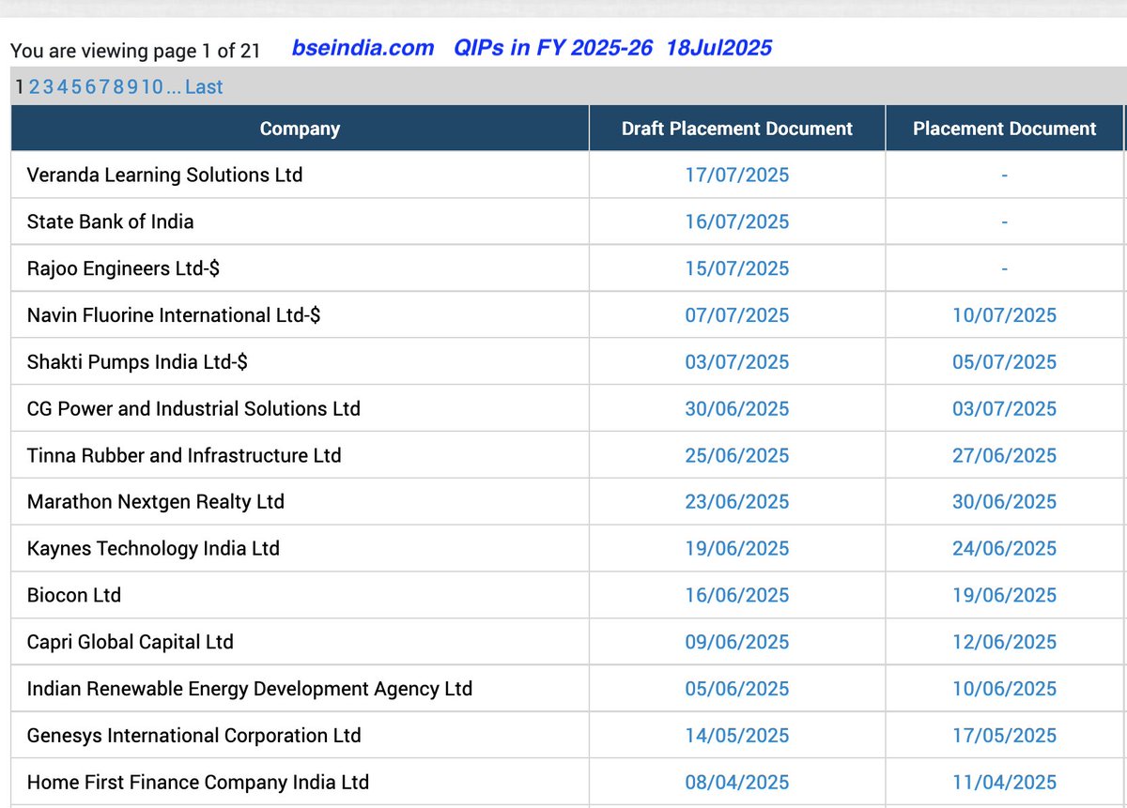The height and width of the screenshot is (808, 1127).
Task: Go to page 2 in pagination
Action: click(x=35, y=87)
